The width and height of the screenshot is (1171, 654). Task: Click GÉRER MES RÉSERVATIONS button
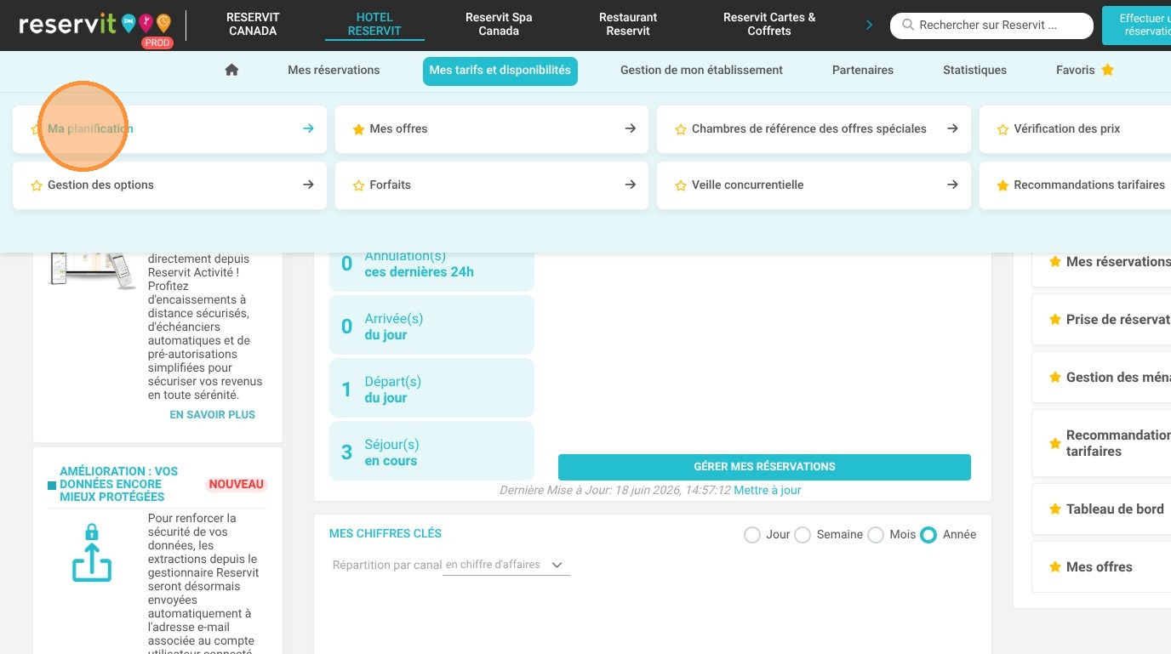[764, 467]
